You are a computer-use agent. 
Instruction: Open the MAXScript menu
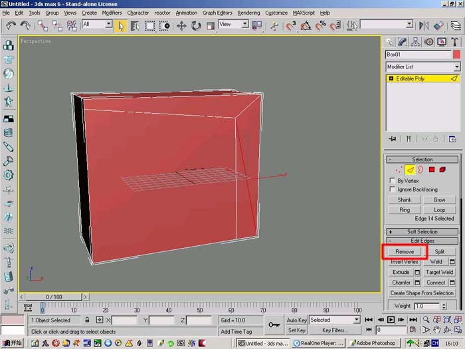[x=304, y=13]
